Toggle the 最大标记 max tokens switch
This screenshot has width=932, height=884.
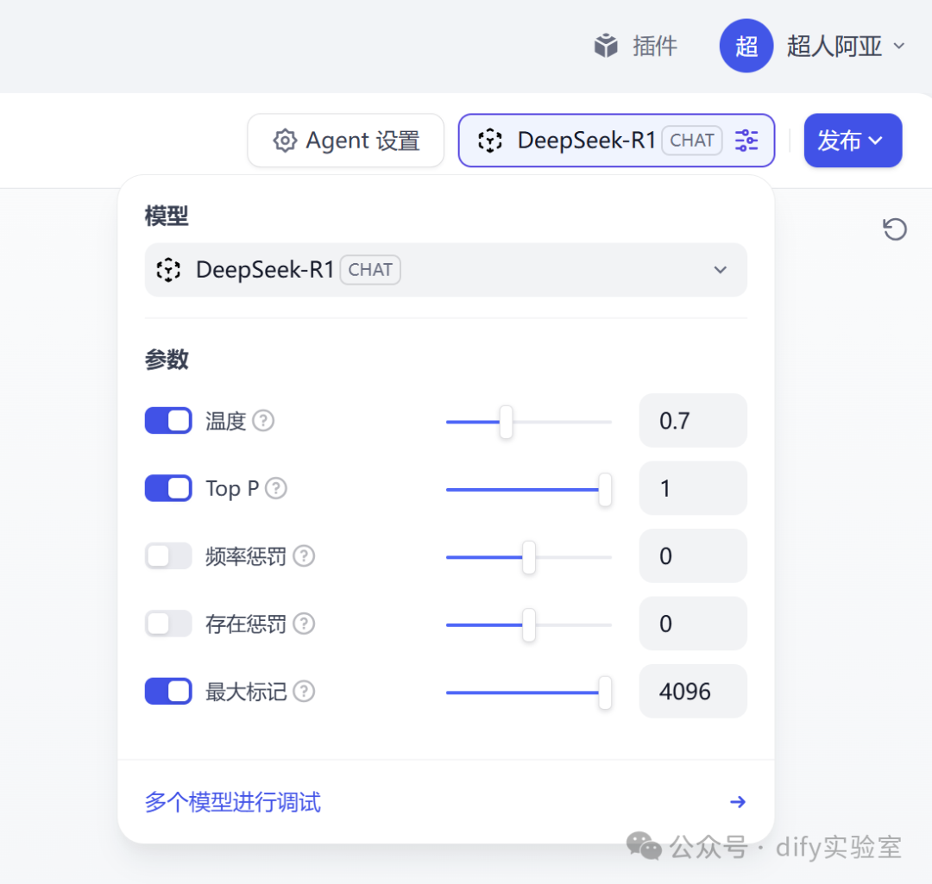point(168,692)
